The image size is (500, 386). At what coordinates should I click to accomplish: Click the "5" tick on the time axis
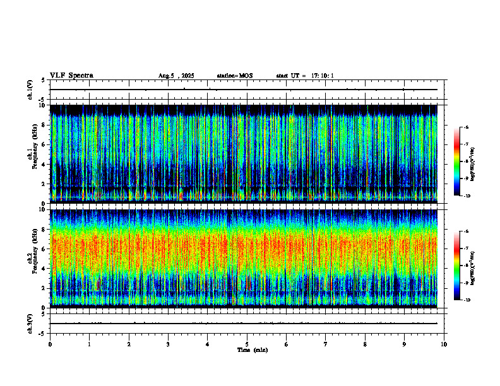pos(247,344)
